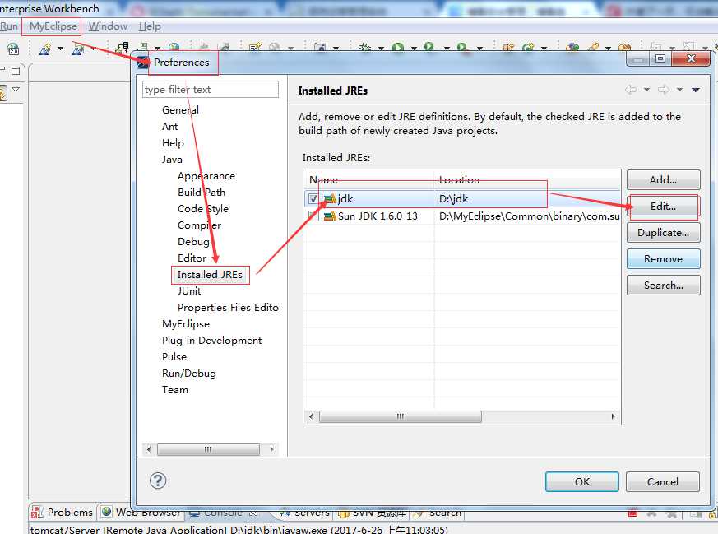Click the preference tree horizontal scrollbar thumb
This screenshot has width=718, height=534.
pyautogui.click(x=208, y=449)
